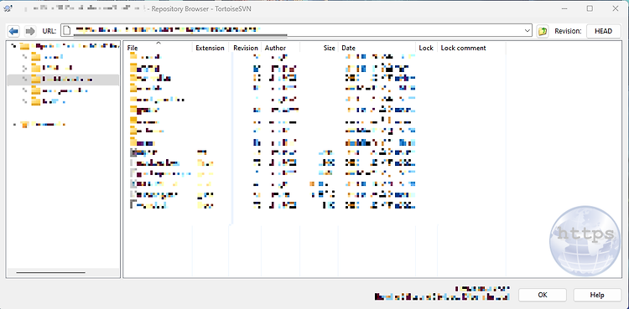Open the parent folder using the folder-up icon
629x309 pixels.
tap(543, 31)
